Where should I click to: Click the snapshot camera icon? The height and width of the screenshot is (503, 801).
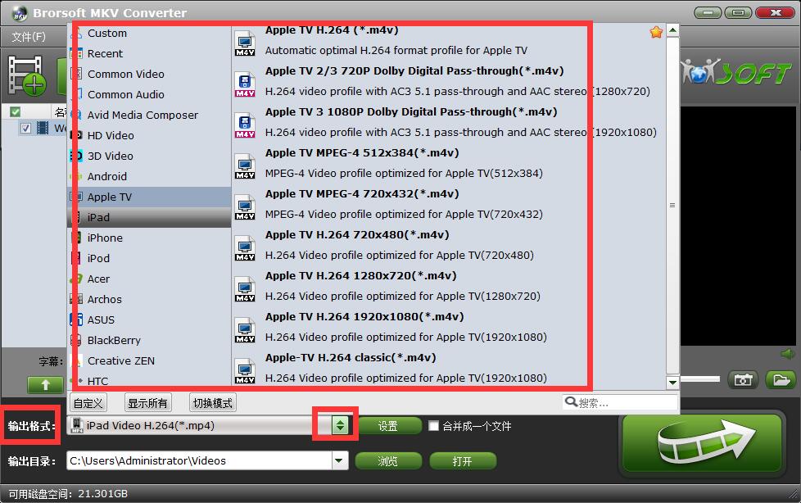(742, 378)
